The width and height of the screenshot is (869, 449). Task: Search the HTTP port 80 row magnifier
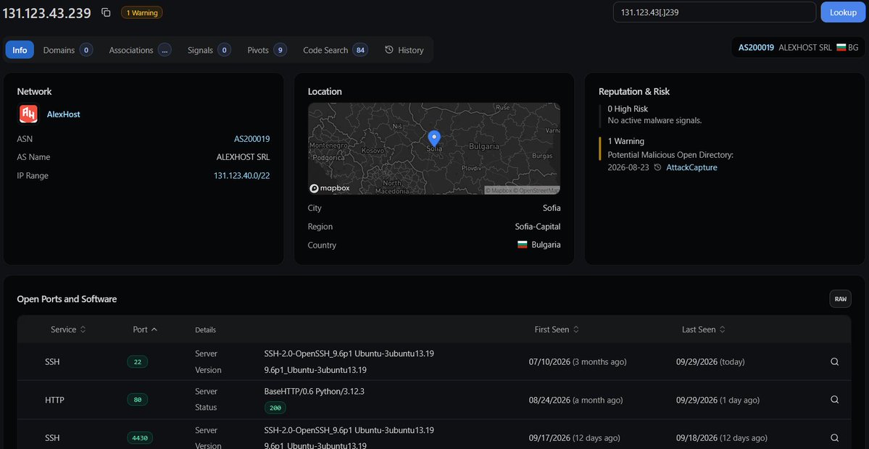(834, 400)
